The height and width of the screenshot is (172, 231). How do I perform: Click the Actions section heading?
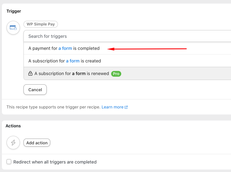tap(13, 126)
